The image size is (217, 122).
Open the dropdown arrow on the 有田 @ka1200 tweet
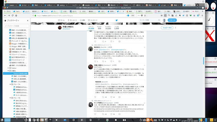click(x=144, y=47)
